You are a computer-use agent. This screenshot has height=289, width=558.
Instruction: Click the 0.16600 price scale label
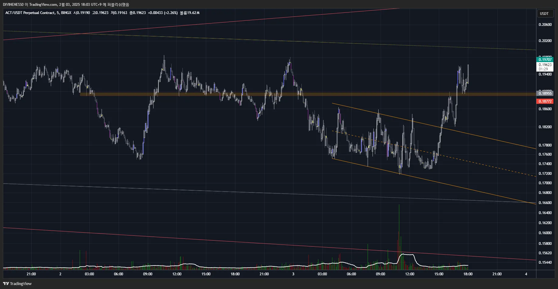pos(545,203)
